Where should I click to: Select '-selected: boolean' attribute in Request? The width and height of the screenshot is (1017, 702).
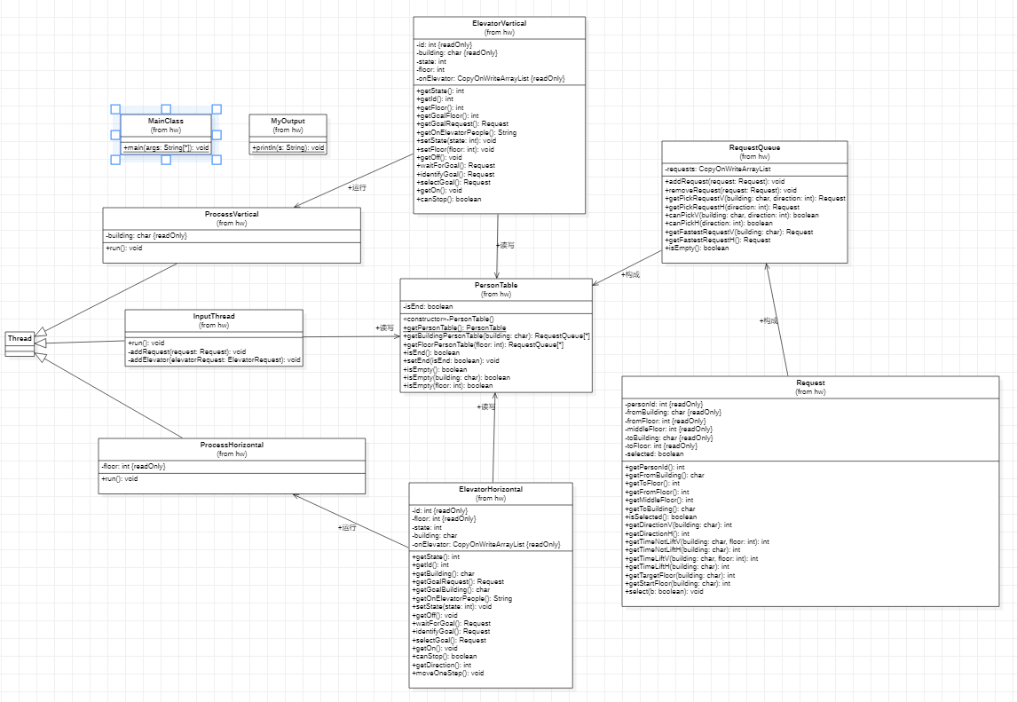(x=654, y=454)
